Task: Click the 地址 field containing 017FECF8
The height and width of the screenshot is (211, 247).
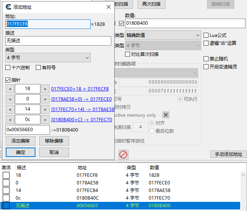Action: click(x=48, y=24)
